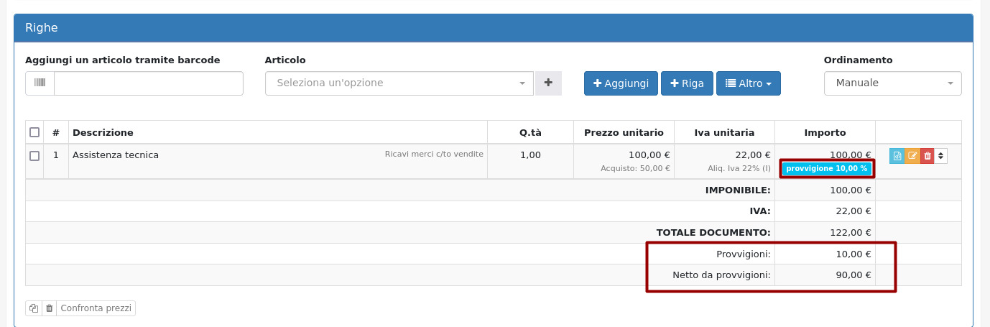
Task: Click inside the barcode text field
Action: 149,83
